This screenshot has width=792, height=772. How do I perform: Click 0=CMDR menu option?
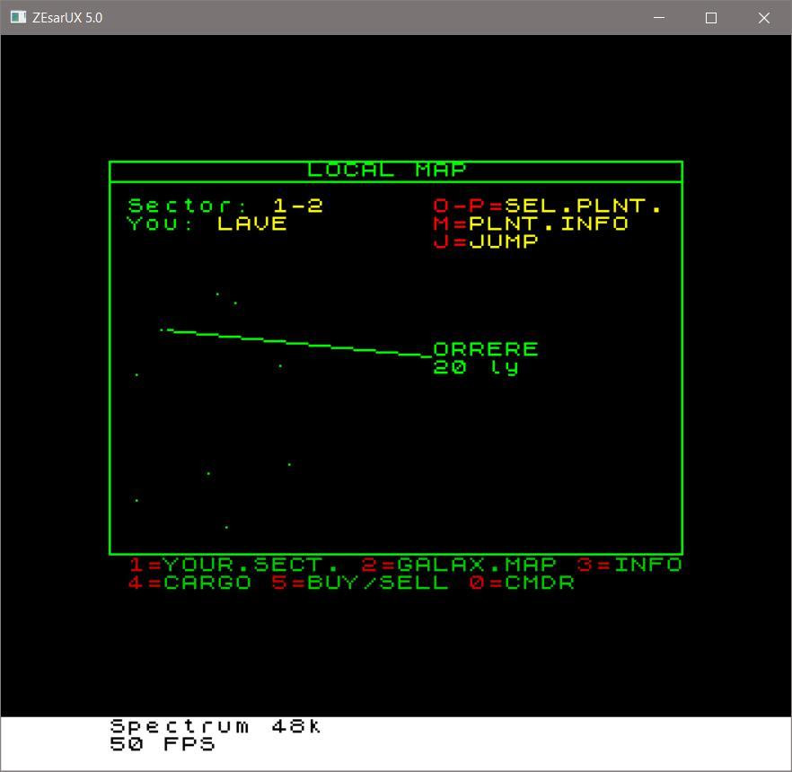522,583
